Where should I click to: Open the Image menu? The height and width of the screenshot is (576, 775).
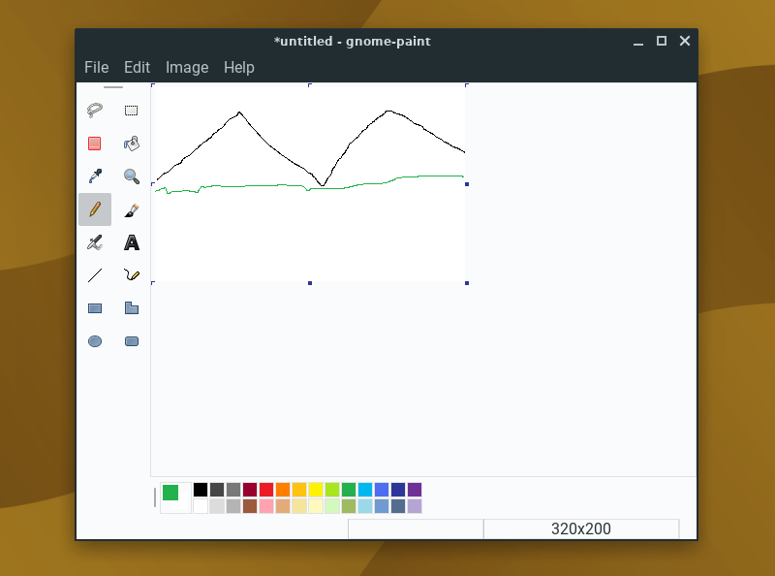(x=186, y=67)
